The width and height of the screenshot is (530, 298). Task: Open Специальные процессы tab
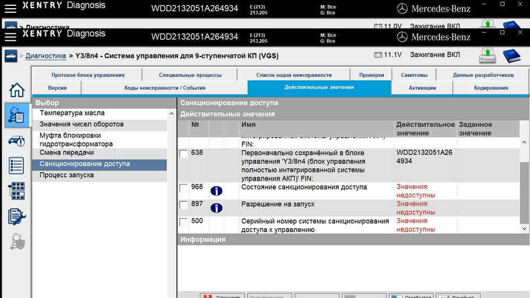click(190, 75)
